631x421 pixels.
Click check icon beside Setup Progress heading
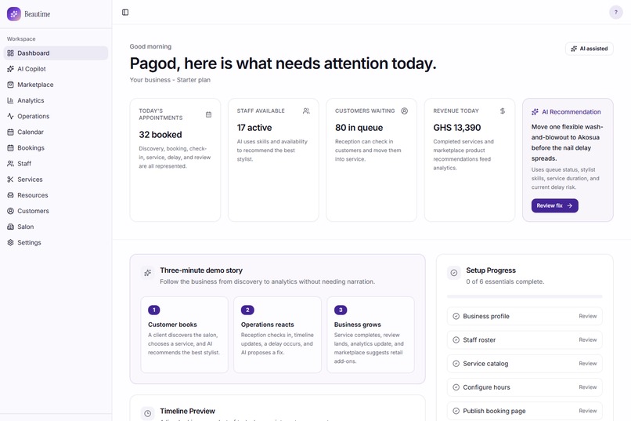click(x=454, y=273)
